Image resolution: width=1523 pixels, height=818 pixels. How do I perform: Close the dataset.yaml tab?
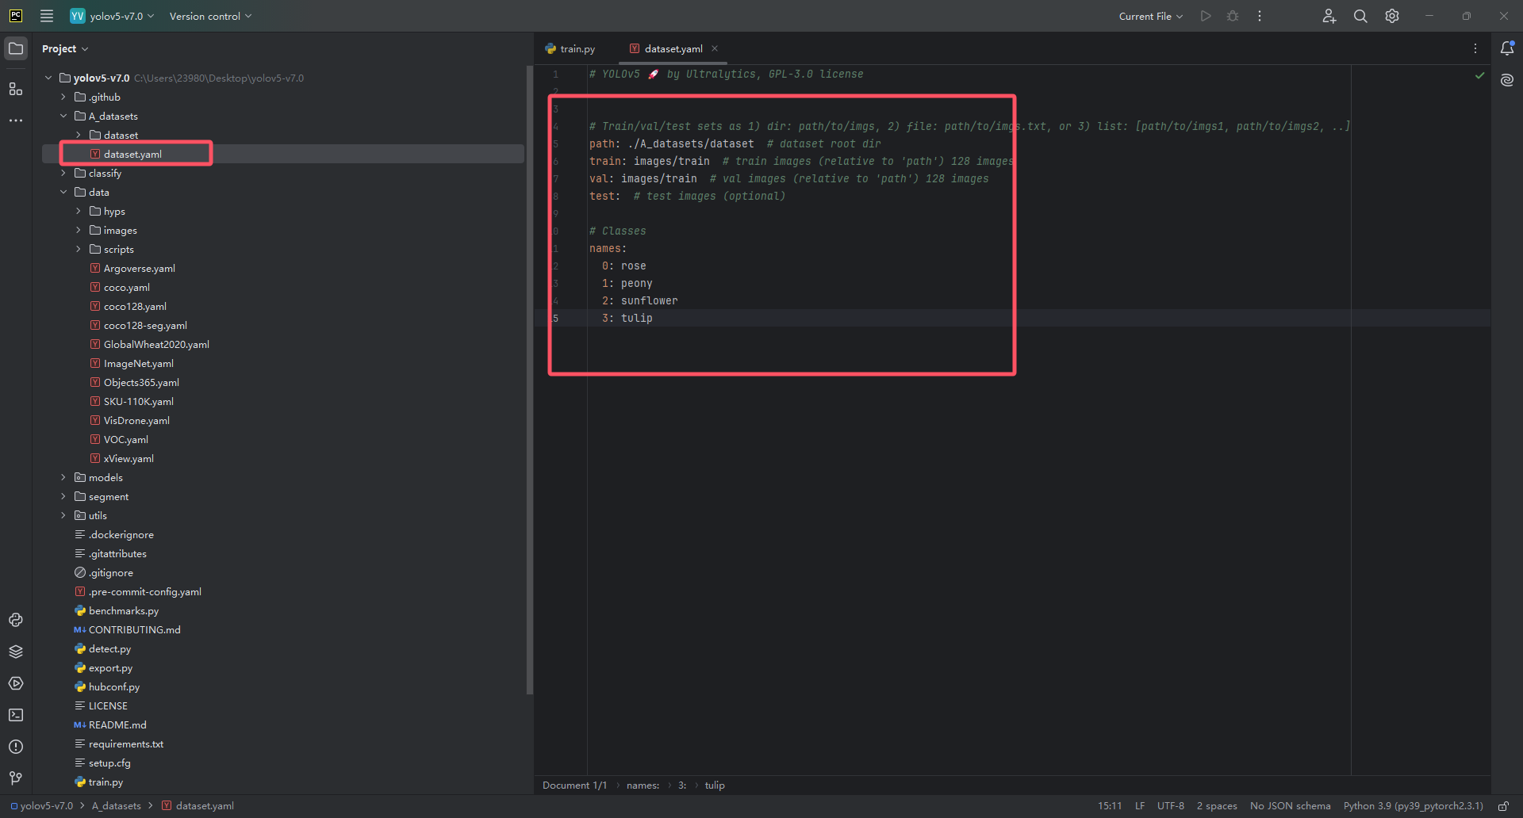(715, 48)
